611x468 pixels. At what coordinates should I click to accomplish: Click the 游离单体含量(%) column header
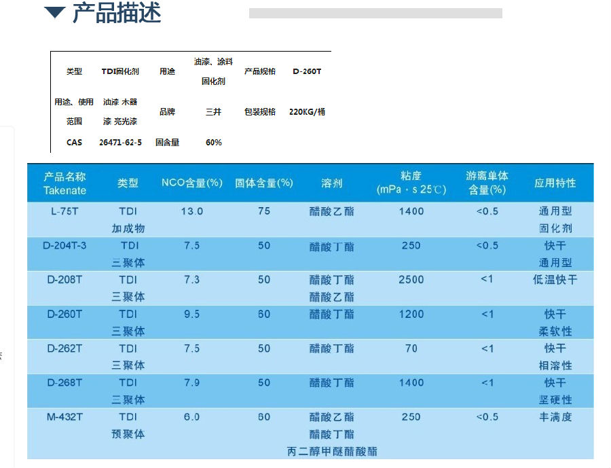point(487,183)
